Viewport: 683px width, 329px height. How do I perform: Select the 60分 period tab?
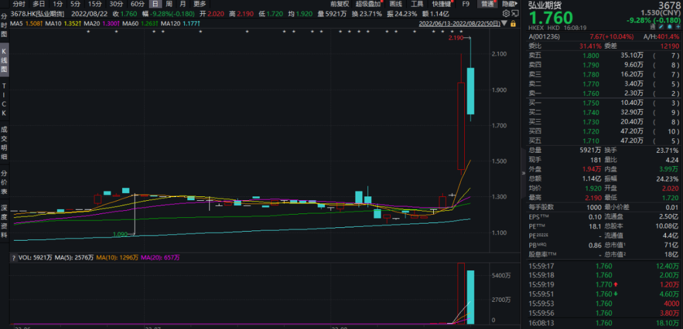pyautogui.click(x=137, y=4)
